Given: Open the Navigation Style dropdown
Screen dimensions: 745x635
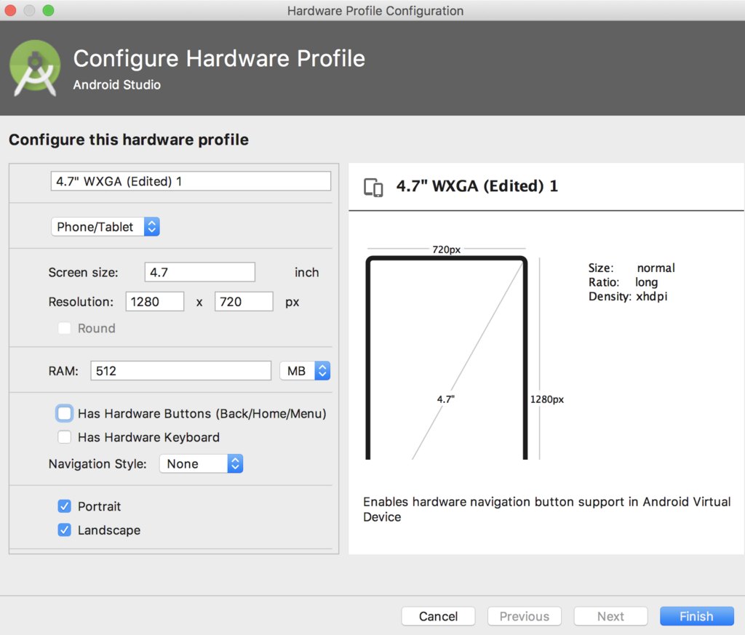Looking at the screenshot, I should coord(201,463).
